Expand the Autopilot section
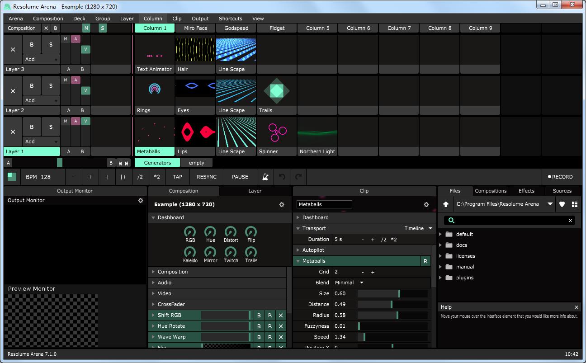This screenshot has height=363, width=586. point(298,250)
